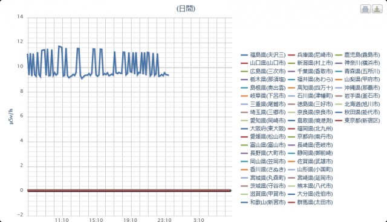Toggle the 沖縄県(那覇市) legend item
Viewport: 387px width, 222px height.
(x=357, y=87)
